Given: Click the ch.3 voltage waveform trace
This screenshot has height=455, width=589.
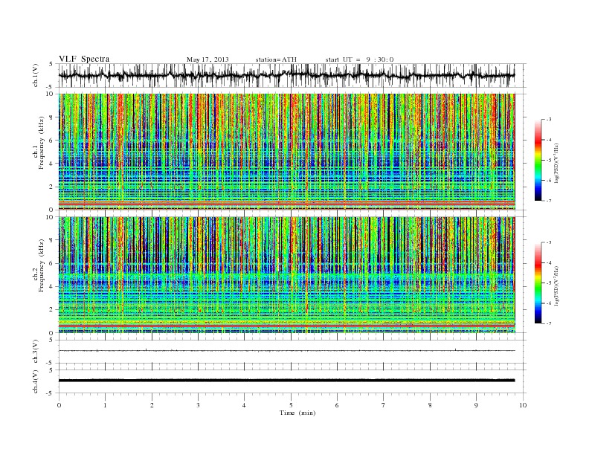Looking at the screenshot, I should [286, 351].
